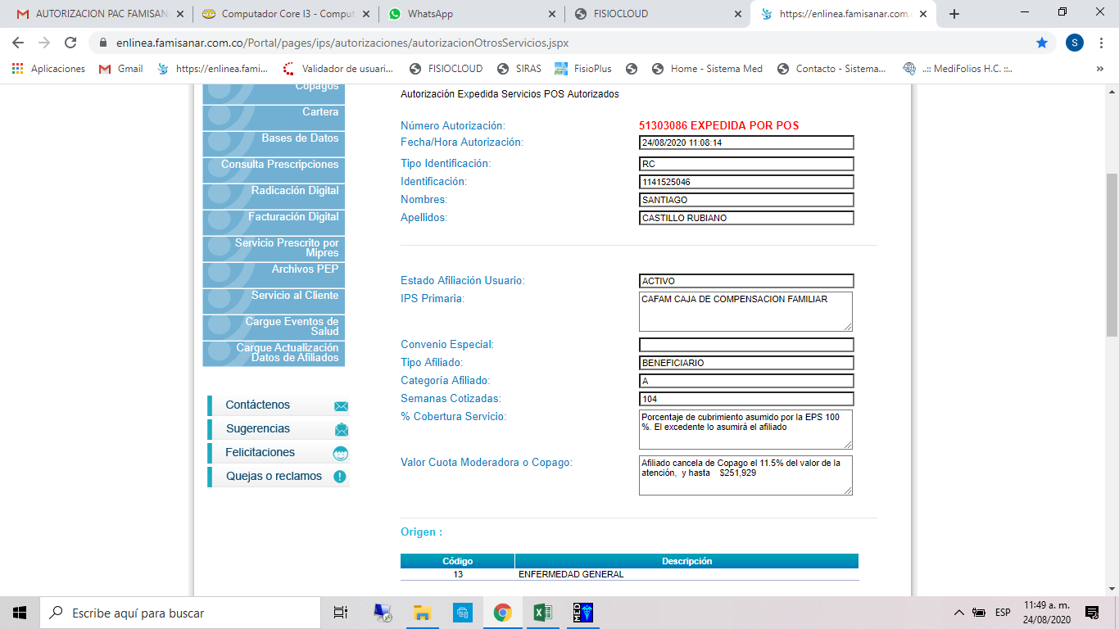1119x629 pixels.
Task: Click the Contáctenos envelope icon
Action: pyautogui.click(x=341, y=405)
